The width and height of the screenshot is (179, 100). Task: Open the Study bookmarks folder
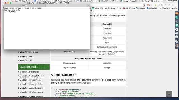[112, 8]
